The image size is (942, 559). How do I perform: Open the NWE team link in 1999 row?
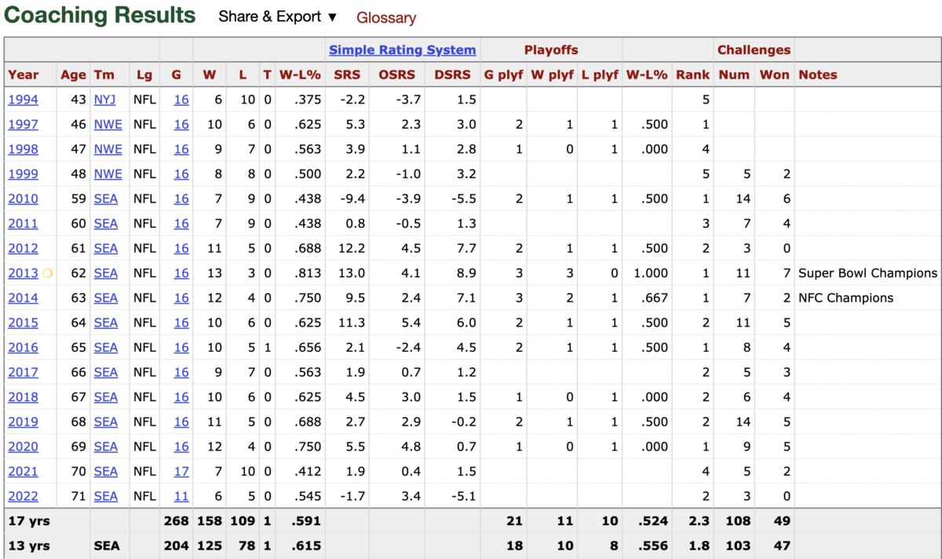[x=108, y=174]
